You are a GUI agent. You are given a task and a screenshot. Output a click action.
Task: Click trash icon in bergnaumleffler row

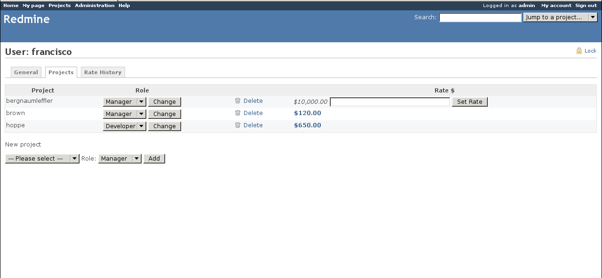[x=238, y=100]
